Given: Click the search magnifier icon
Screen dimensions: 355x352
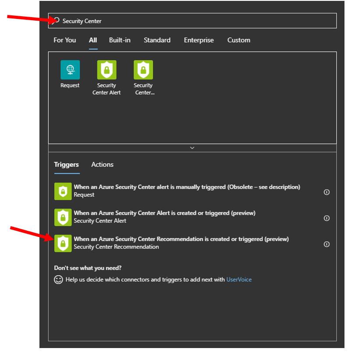Looking at the screenshot, I should [x=56, y=21].
